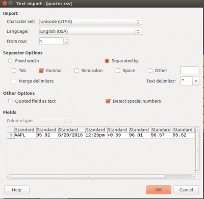Click the 95.92 value in preview
The height and width of the screenshot is (199, 204).
(47, 135)
